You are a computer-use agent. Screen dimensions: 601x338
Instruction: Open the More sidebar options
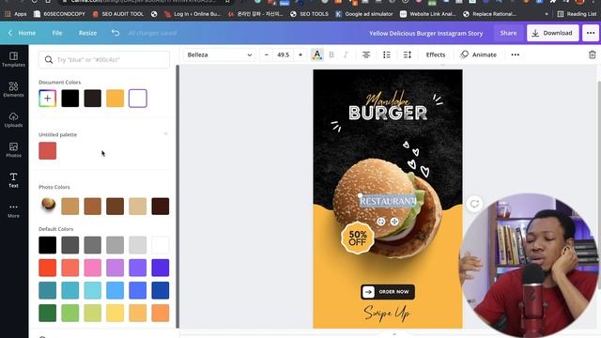13,210
